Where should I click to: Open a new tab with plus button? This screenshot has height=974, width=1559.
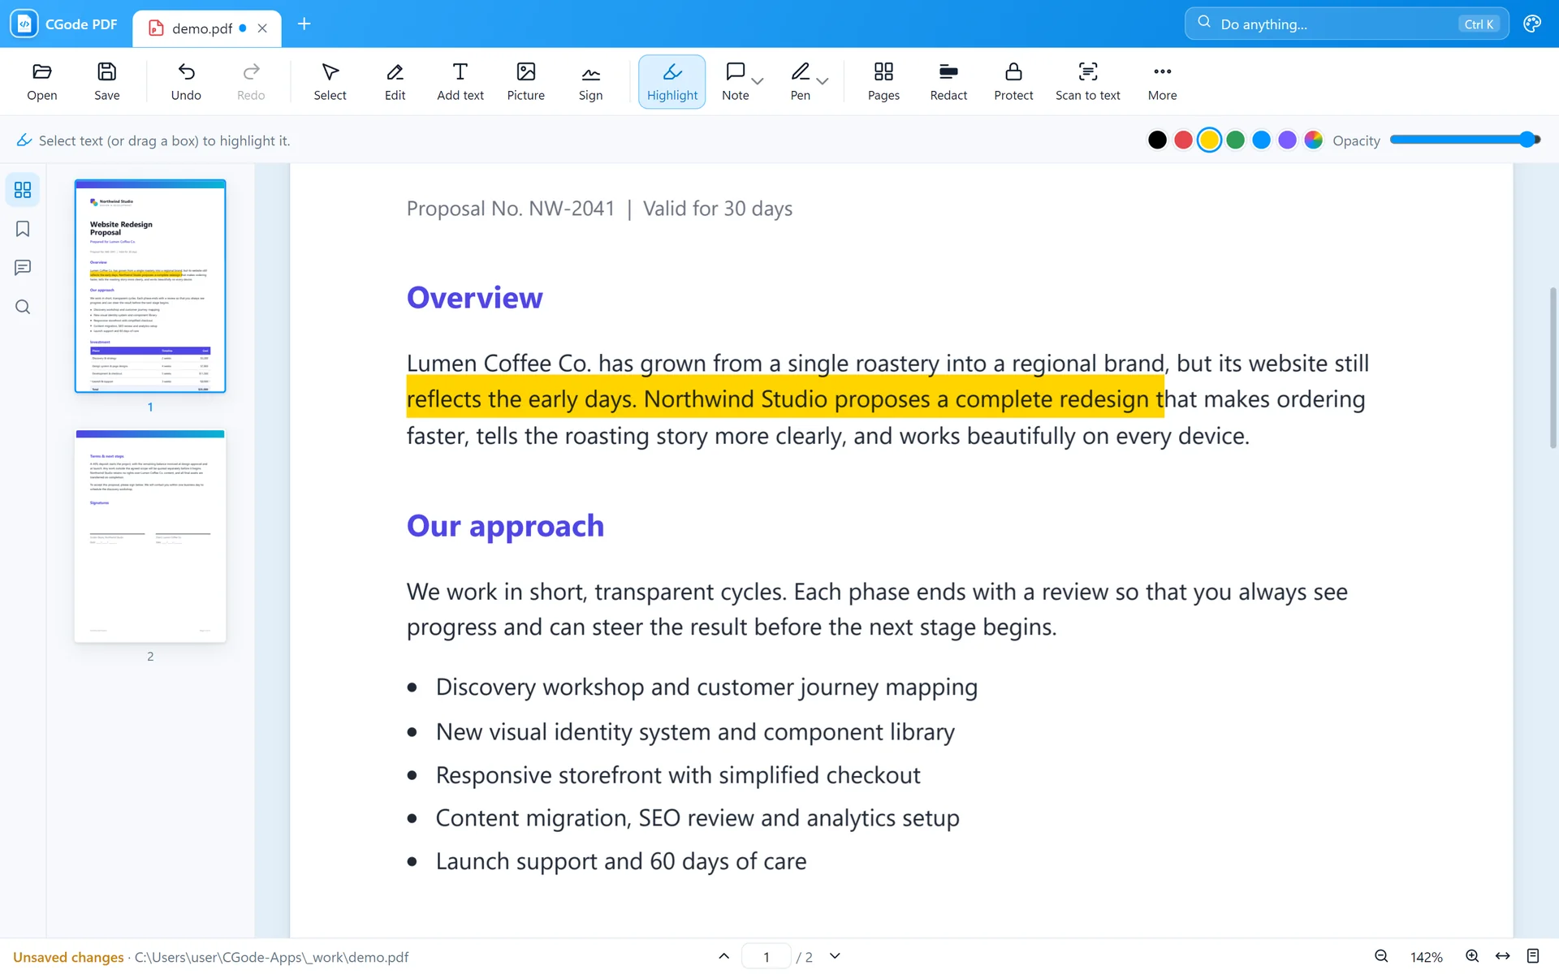click(304, 24)
